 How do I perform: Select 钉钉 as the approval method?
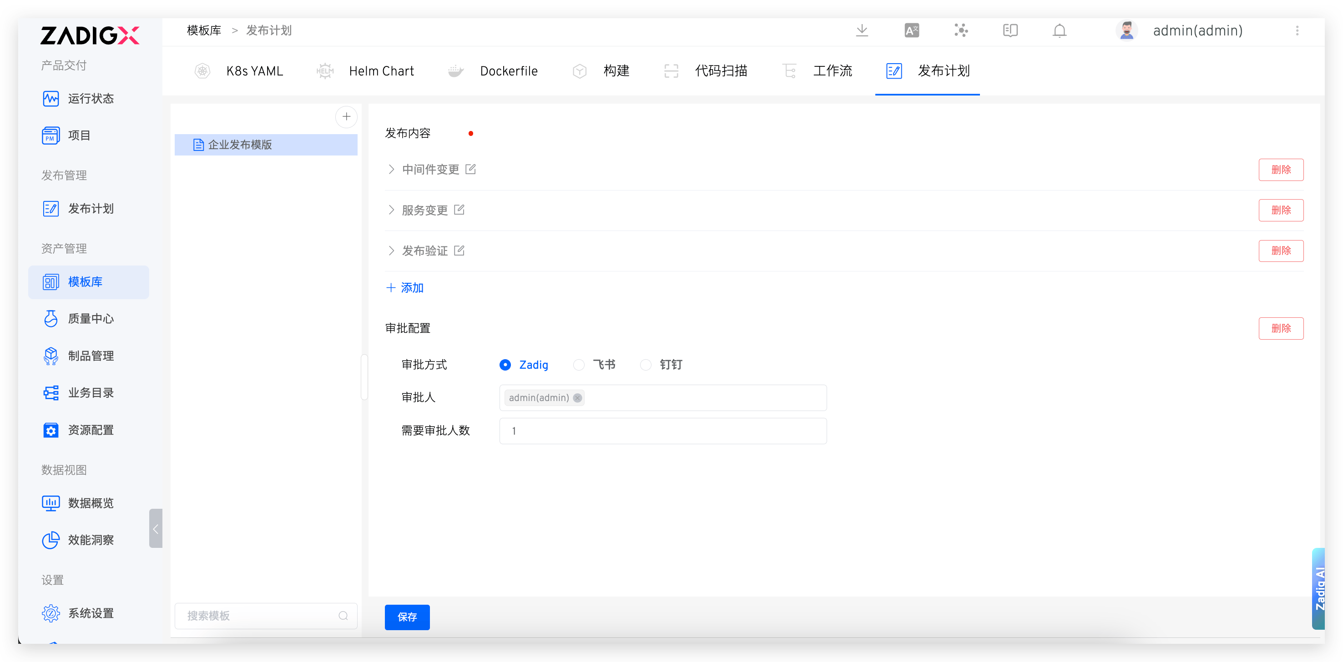point(646,365)
